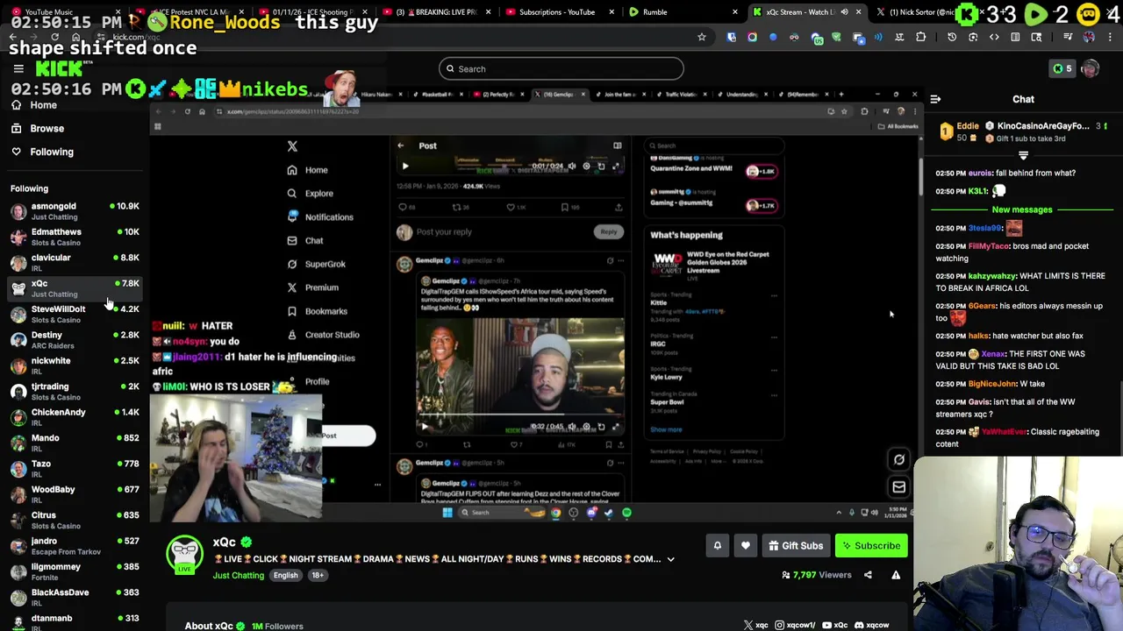Open the Just Chatting category link

point(238,575)
